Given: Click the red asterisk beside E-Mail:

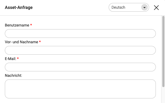Looking at the screenshot, I should pos(18,58).
